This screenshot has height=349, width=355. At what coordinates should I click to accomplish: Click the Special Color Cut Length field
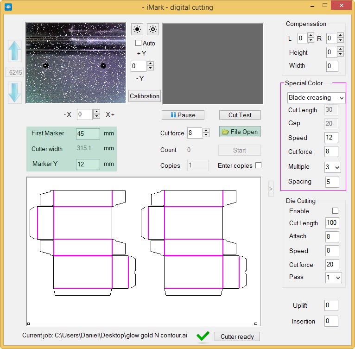[331, 110]
